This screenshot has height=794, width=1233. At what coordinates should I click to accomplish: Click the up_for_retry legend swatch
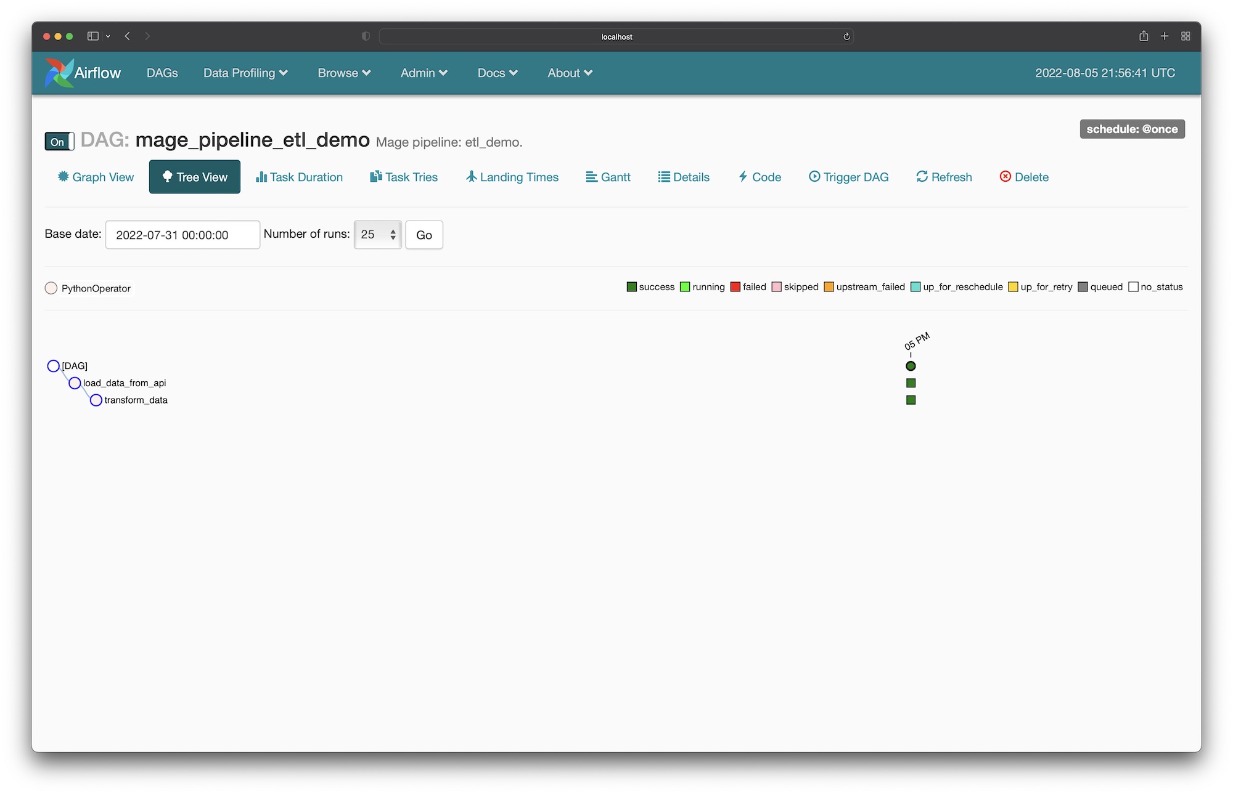pos(1013,287)
